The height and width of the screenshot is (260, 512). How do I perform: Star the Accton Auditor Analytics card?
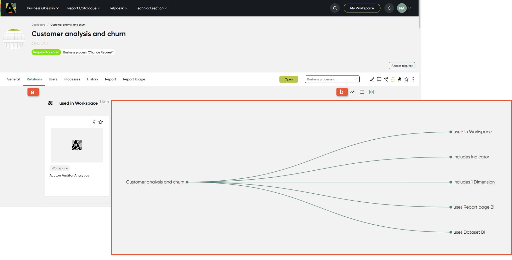101,122
